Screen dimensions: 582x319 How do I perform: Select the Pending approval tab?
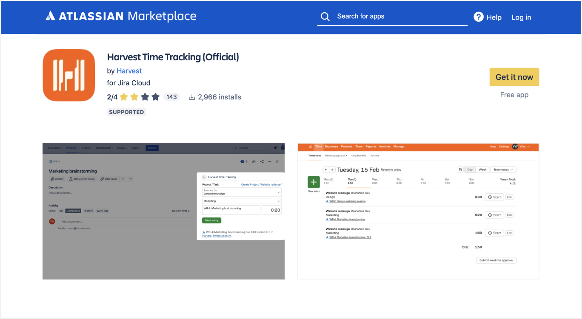coord(336,156)
